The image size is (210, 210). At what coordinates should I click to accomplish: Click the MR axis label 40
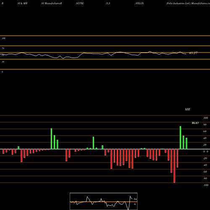[x=205, y=138]
